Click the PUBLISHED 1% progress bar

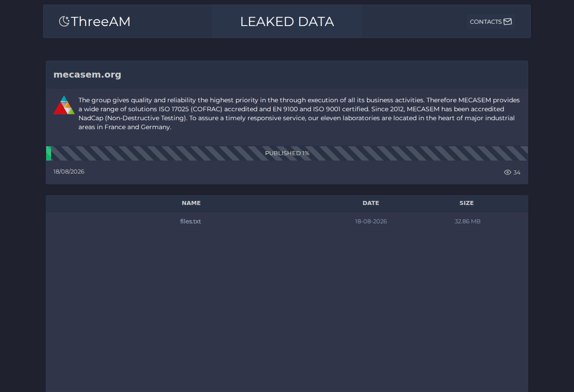(287, 153)
